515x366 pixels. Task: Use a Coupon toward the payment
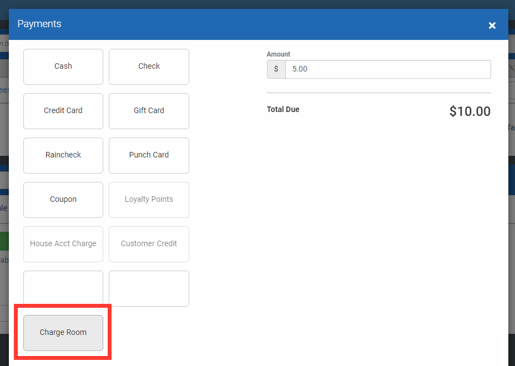point(63,200)
